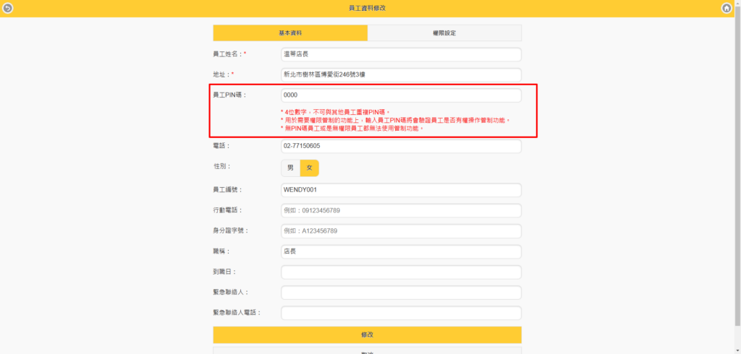Select 女 gender option
The height and width of the screenshot is (354, 741).
click(310, 168)
